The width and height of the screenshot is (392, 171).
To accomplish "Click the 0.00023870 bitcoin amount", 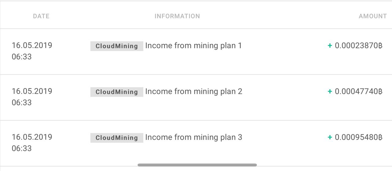I will point(359,46).
